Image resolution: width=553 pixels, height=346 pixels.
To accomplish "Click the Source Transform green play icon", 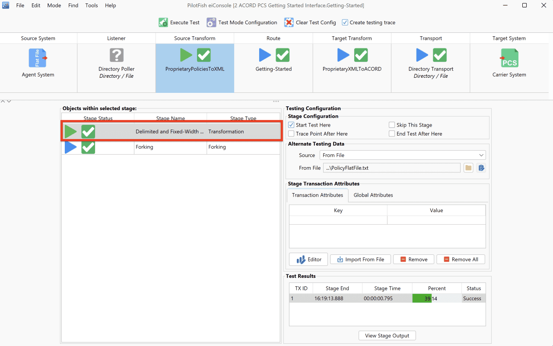I will (186, 55).
